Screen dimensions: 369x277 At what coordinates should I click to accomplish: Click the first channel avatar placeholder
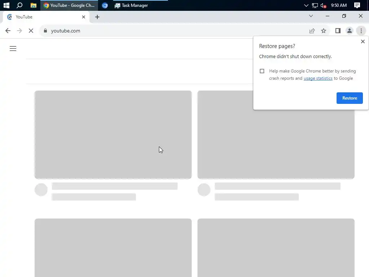[41, 190]
